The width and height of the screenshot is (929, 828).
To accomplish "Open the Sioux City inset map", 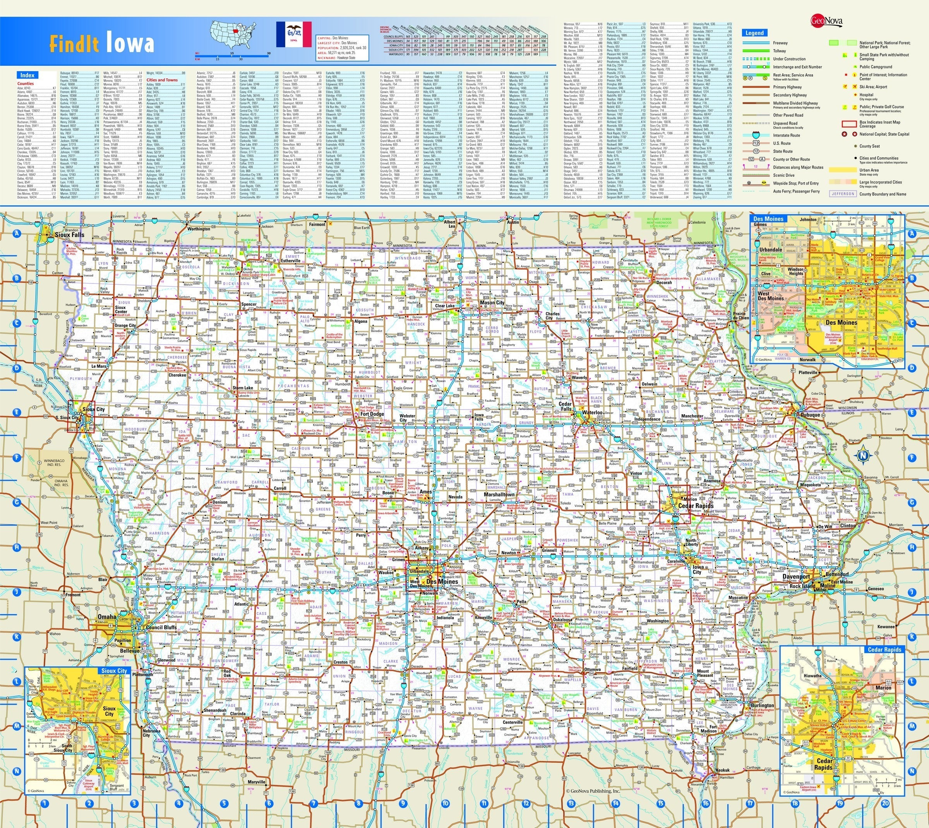I will point(78,731).
